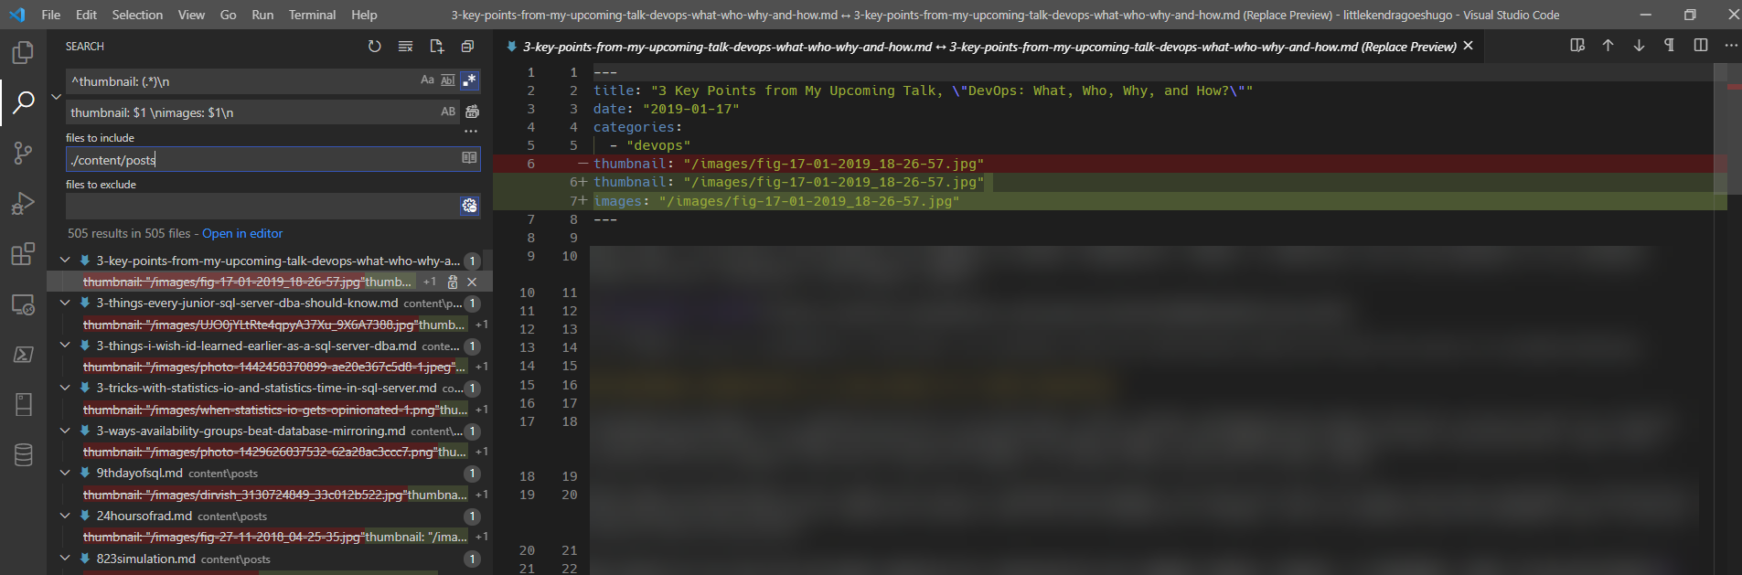The height and width of the screenshot is (575, 1742).
Task: Open the Remote Explorer view
Action: (x=23, y=303)
